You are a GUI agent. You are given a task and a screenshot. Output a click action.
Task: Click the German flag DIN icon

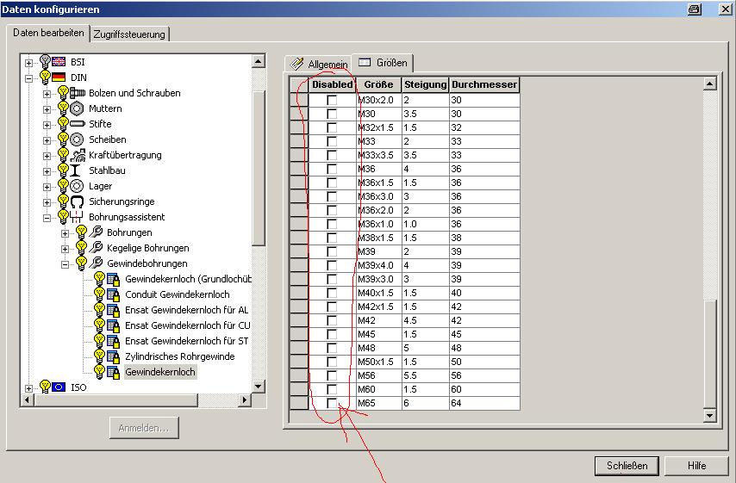(x=59, y=77)
